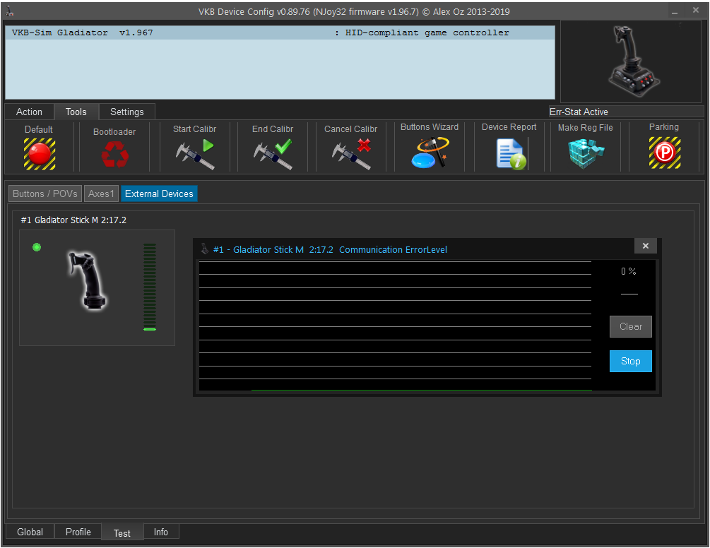Switch to the Axes1 tab
710x548 pixels.
click(x=101, y=193)
